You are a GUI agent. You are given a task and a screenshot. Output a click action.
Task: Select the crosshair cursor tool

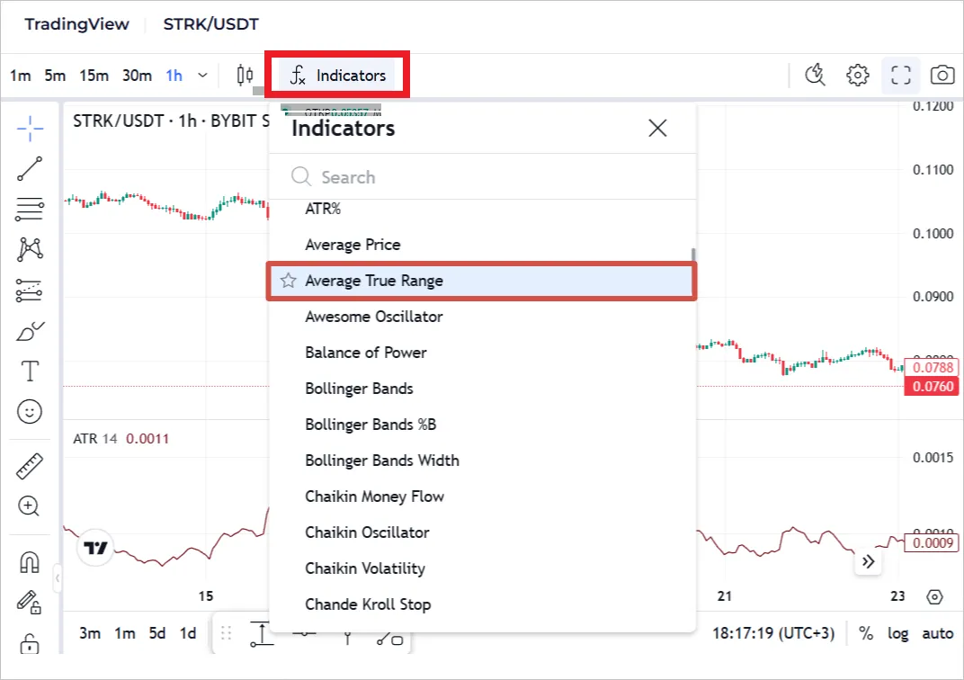[30, 129]
